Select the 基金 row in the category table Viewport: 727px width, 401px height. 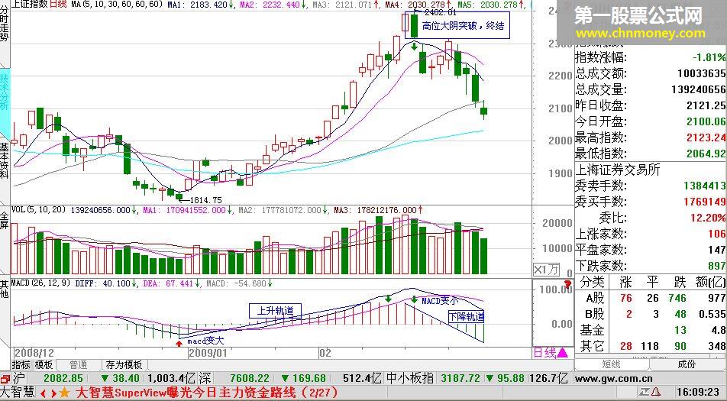click(x=650, y=330)
